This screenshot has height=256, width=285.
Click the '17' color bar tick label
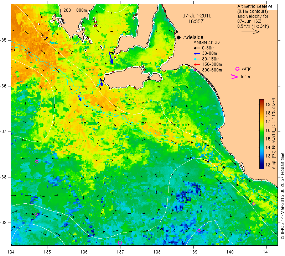coord(268,121)
